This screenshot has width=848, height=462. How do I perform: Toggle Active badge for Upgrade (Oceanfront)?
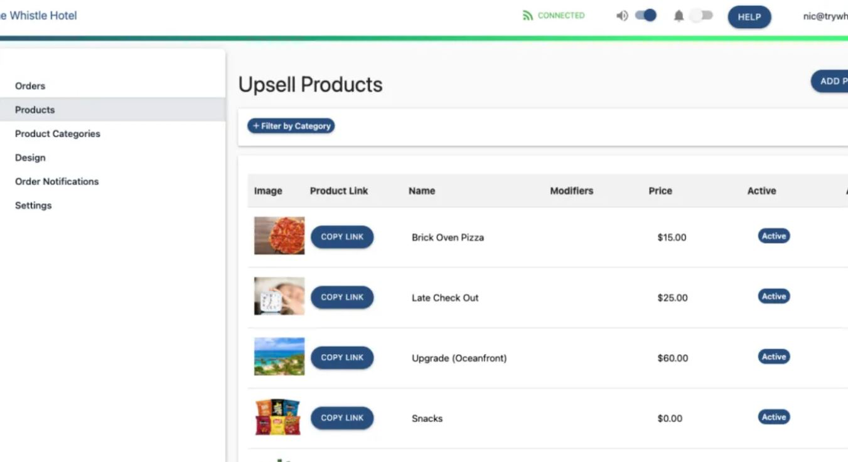[773, 357]
